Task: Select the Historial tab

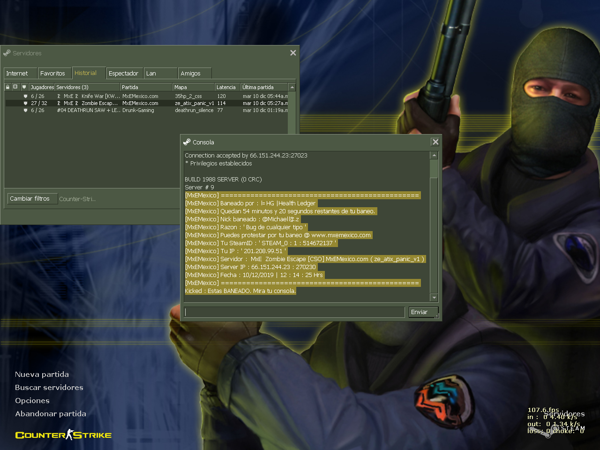Action: click(x=89, y=73)
